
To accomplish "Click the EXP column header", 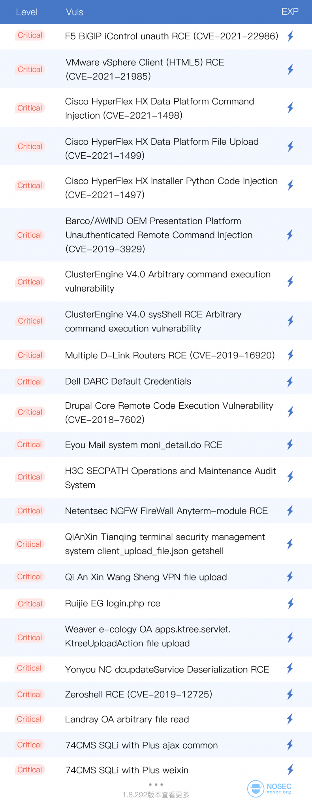I will click(290, 11).
